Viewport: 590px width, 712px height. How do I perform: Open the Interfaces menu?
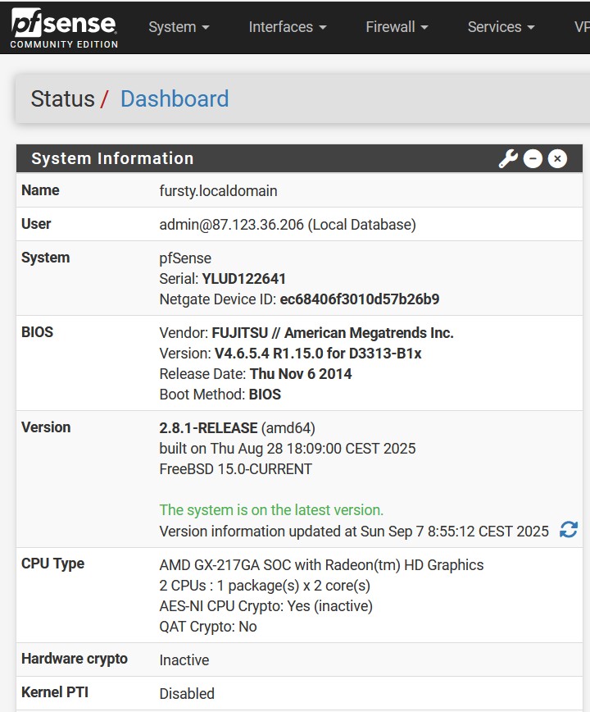[x=288, y=27]
